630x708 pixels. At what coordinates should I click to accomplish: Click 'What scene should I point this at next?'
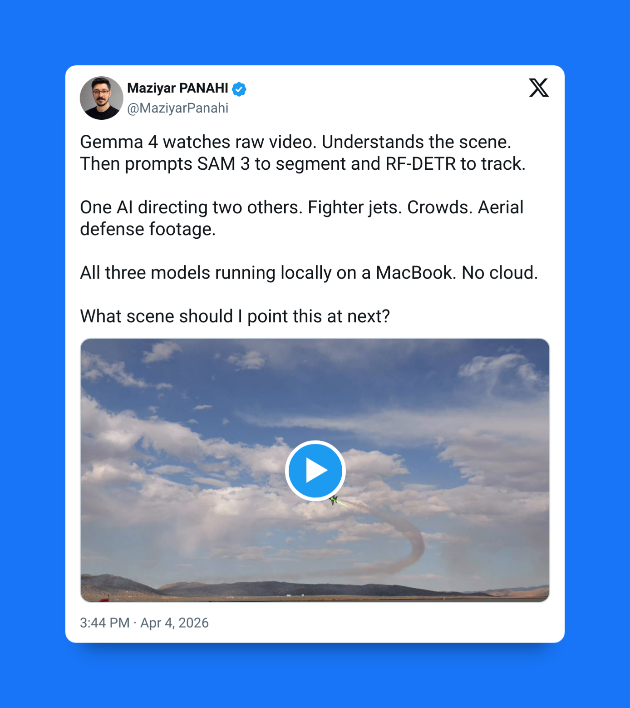[235, 316]
